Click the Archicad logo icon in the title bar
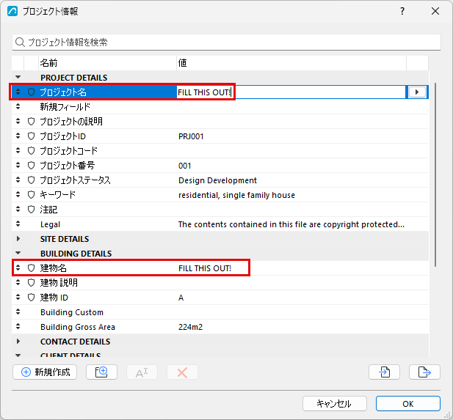 tap(12, 11)
